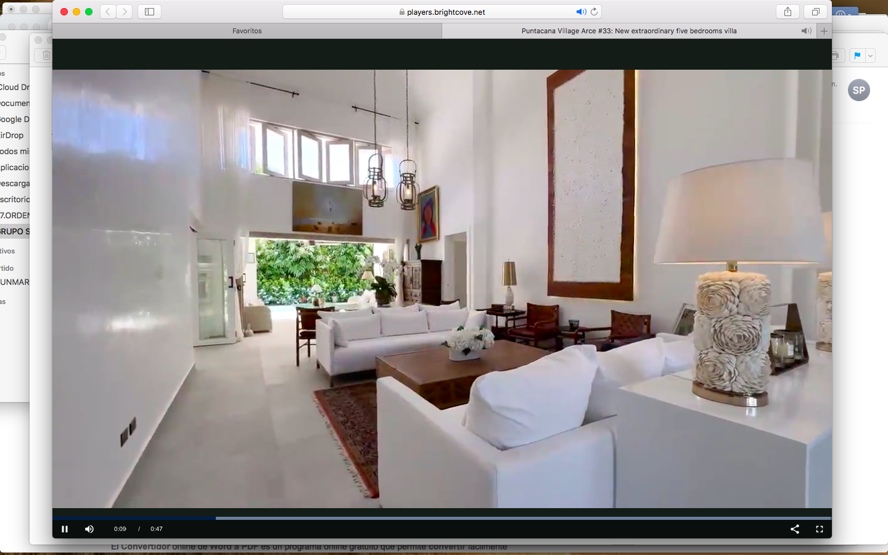Click the SP avatar in background window

[x=859, y=90]
